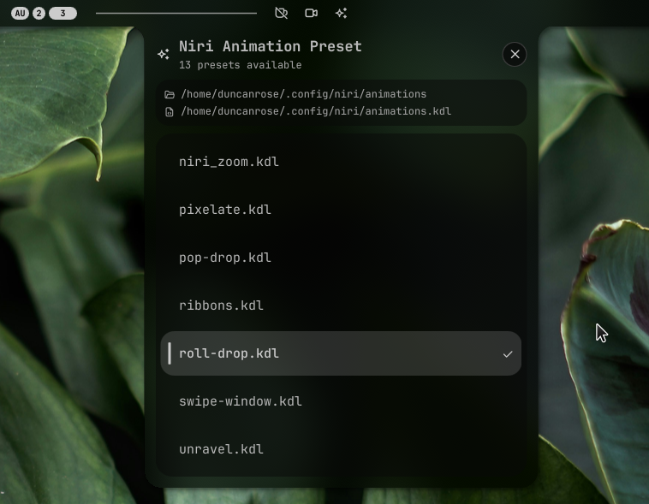Image resolution: width=649 pixels, height=504 pixels.
Task: Click the sparkle icon beside panel title
Action: click(x=164, y=54)
